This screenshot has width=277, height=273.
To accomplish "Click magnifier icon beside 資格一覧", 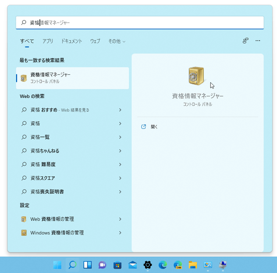I will pyautogui.click(x=24, y=137).
